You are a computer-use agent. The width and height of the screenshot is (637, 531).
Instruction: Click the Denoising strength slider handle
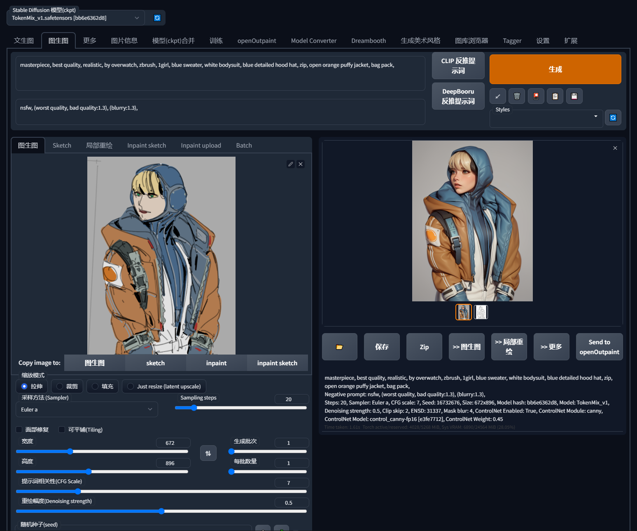pyautogui.click(x=161, y=511)
